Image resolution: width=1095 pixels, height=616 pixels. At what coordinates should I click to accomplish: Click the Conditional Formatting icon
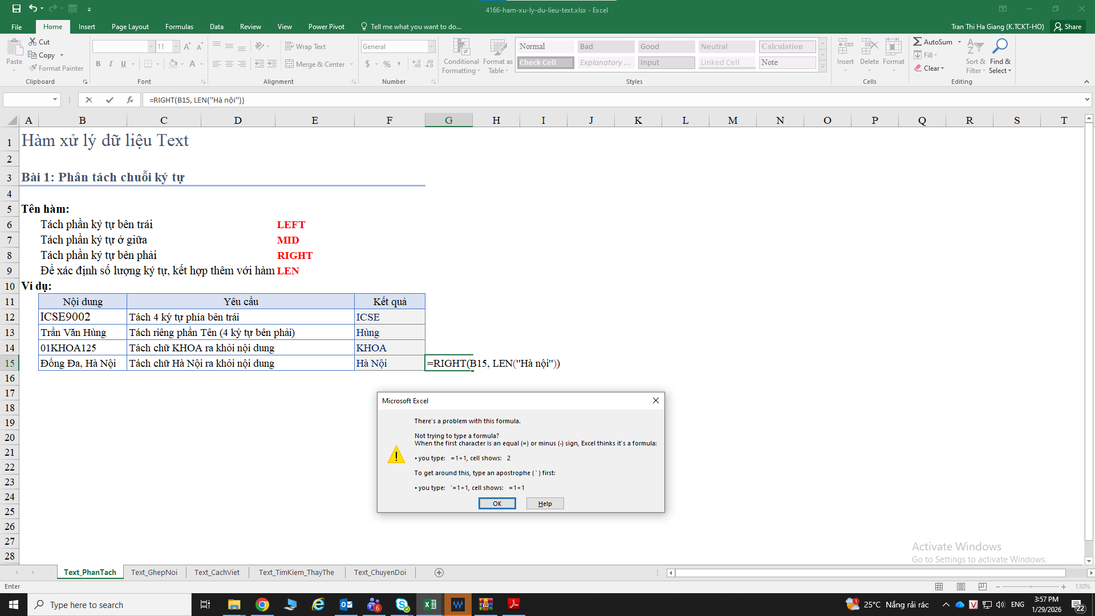tap(461, 47)
